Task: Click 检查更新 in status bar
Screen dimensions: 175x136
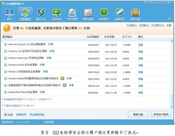Action: pyautogui.click(x=49, y=122)
